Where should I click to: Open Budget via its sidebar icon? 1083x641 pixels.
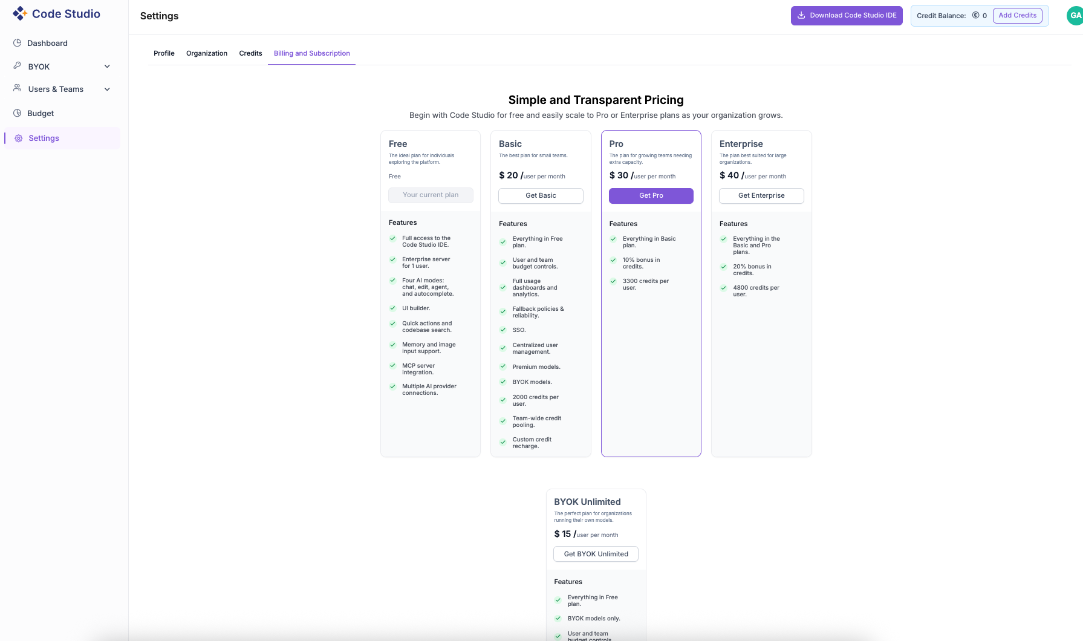[x=16, y=113]
